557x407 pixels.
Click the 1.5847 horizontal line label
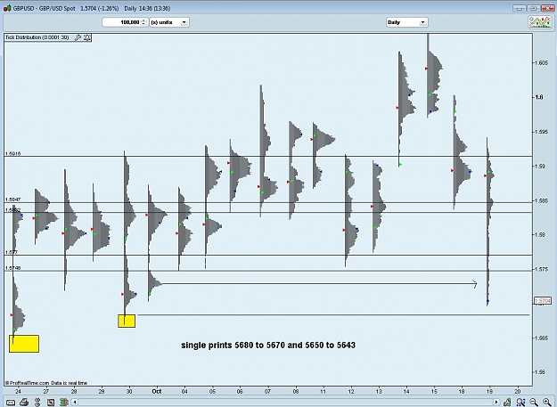coord(12,199)
